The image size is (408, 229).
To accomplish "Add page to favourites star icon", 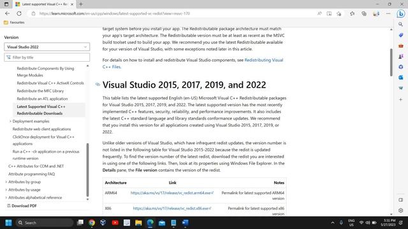I will click(339, 13).
